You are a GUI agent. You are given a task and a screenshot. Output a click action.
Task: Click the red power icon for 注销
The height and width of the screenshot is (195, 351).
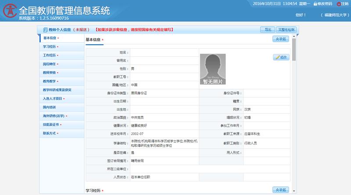click(339, 4)
